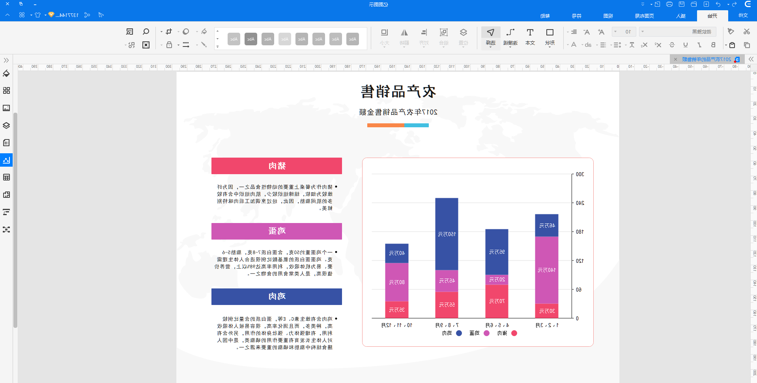Screen dimensions: 757x383
Task: Click the fit-to-window focus icon
Action: pyautogui.click(x=146, y=45)
